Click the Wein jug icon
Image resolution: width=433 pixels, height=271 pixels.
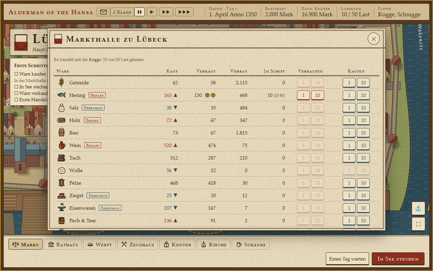pos(62,145)
